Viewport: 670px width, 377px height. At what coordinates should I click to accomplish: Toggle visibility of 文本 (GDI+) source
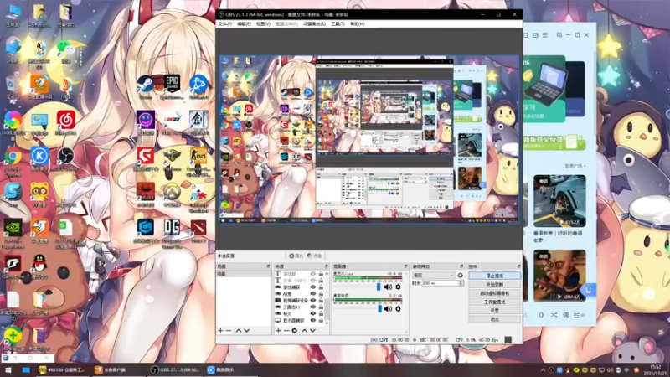tap(312, 281)
